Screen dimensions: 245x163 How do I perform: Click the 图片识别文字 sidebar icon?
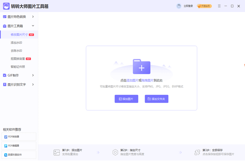tap(5, 84)
